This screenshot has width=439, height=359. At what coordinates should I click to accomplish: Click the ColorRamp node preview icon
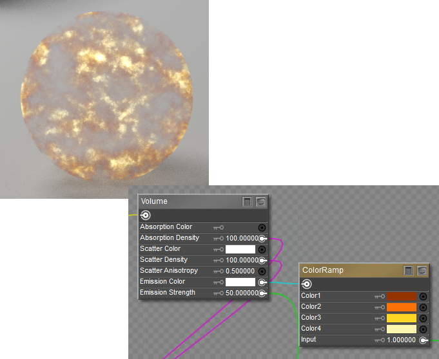422,270
